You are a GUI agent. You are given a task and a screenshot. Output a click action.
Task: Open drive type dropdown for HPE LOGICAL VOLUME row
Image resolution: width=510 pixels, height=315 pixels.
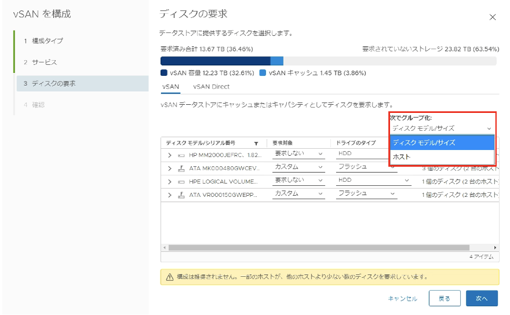(373, 181)
